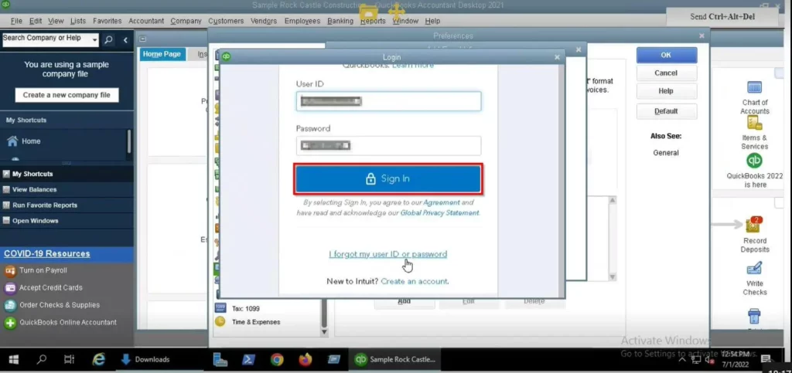
Task: Open the Home shortcut icon
Action: pyautogui.click(x=12, y=141)
